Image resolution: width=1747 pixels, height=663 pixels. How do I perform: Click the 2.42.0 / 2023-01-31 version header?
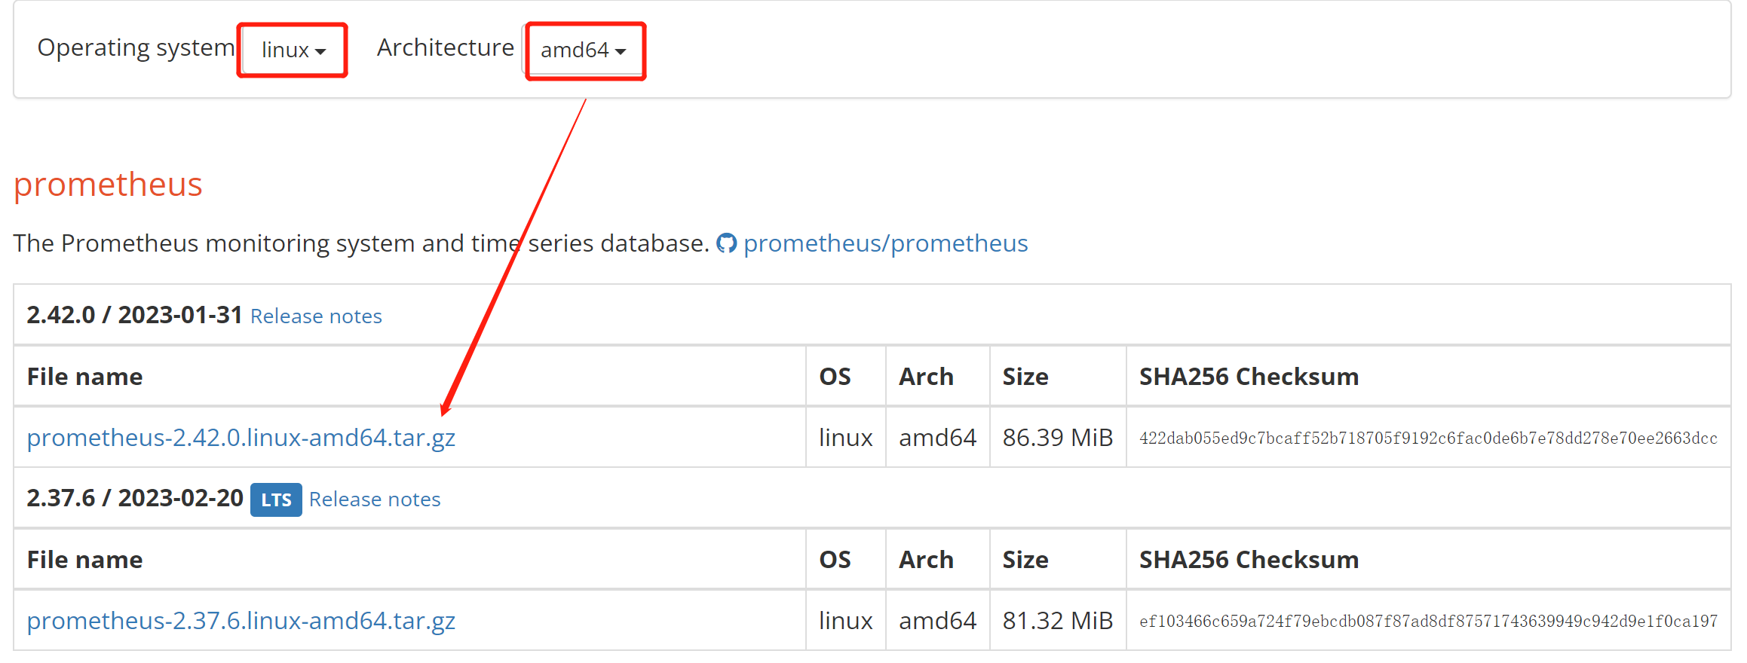[x=134, y=315]
